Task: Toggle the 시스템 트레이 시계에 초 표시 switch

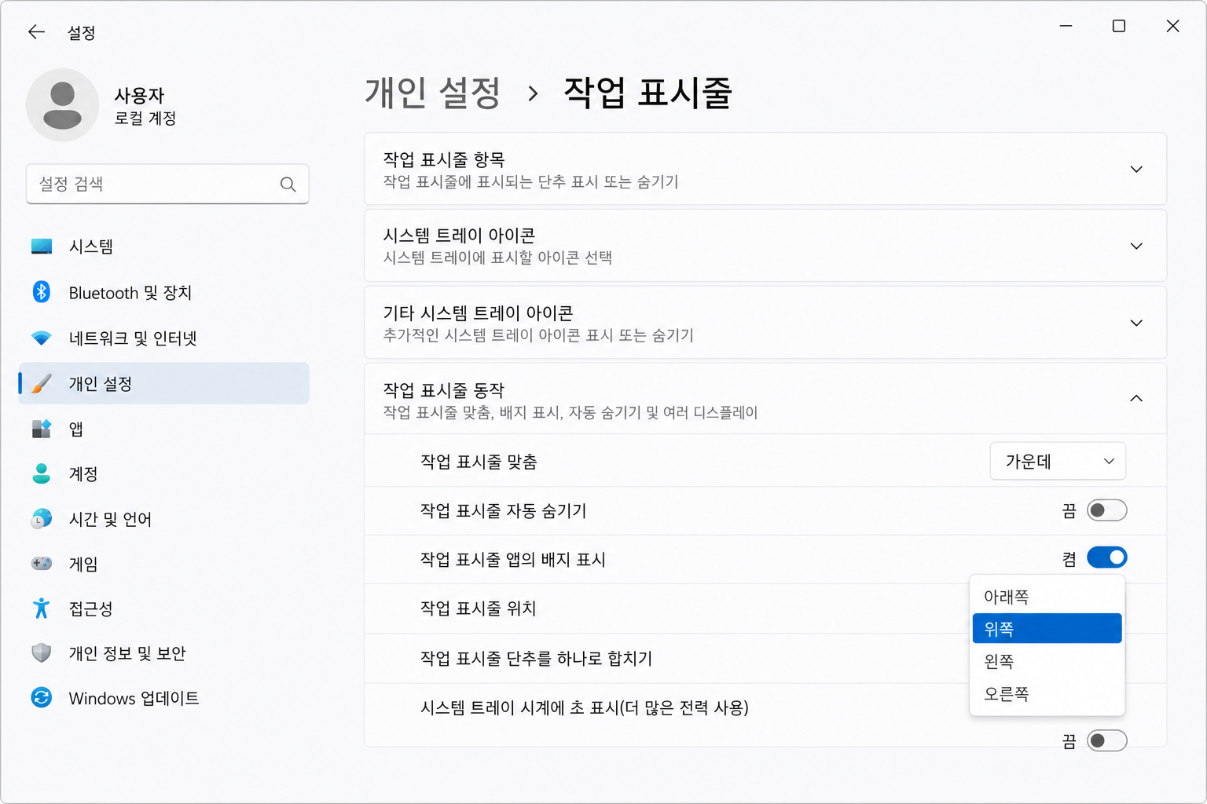Action: tap(1106, 741)
